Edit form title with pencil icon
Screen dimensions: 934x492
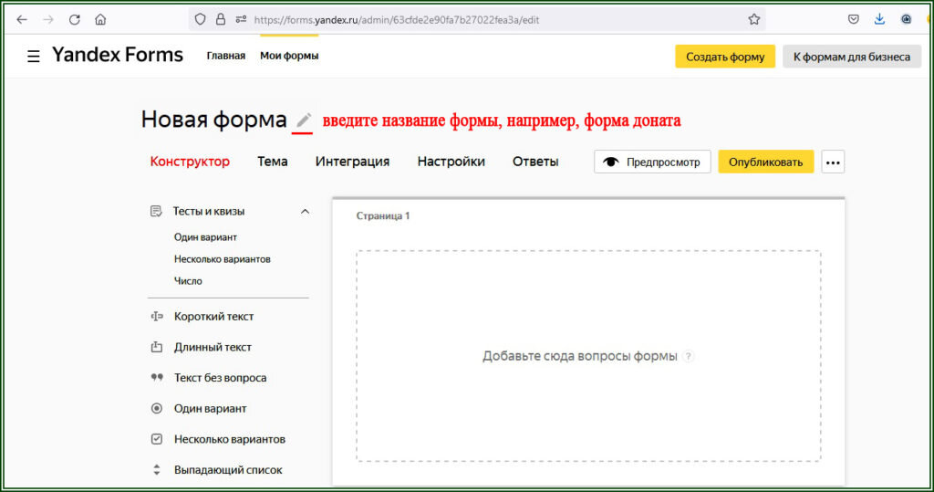coord(304,120)
